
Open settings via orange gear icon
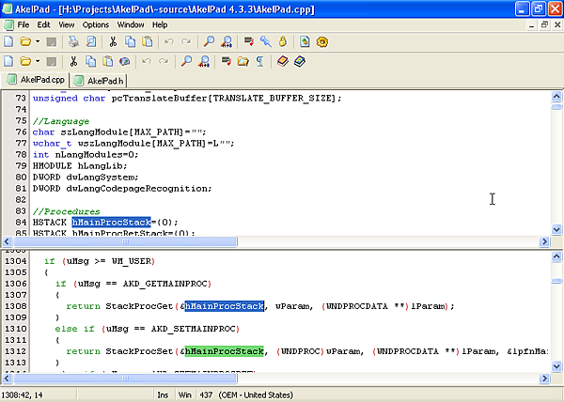tap(322, 41)
